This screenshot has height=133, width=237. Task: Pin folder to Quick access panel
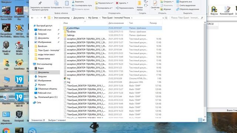(x=40, y=6)
